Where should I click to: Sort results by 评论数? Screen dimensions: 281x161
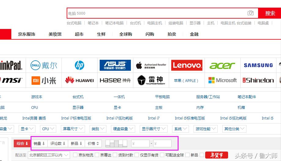58,143
